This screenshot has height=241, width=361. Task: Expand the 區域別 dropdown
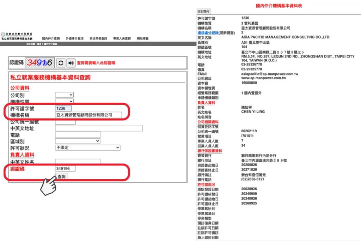click(78, 141)
